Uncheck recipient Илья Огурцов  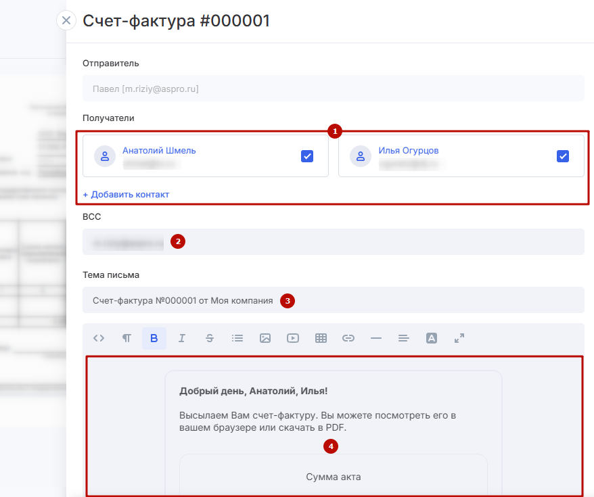[x=563, y=156]
